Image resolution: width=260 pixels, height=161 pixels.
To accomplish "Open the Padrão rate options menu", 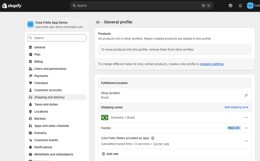I will click(x=246, y=128).
